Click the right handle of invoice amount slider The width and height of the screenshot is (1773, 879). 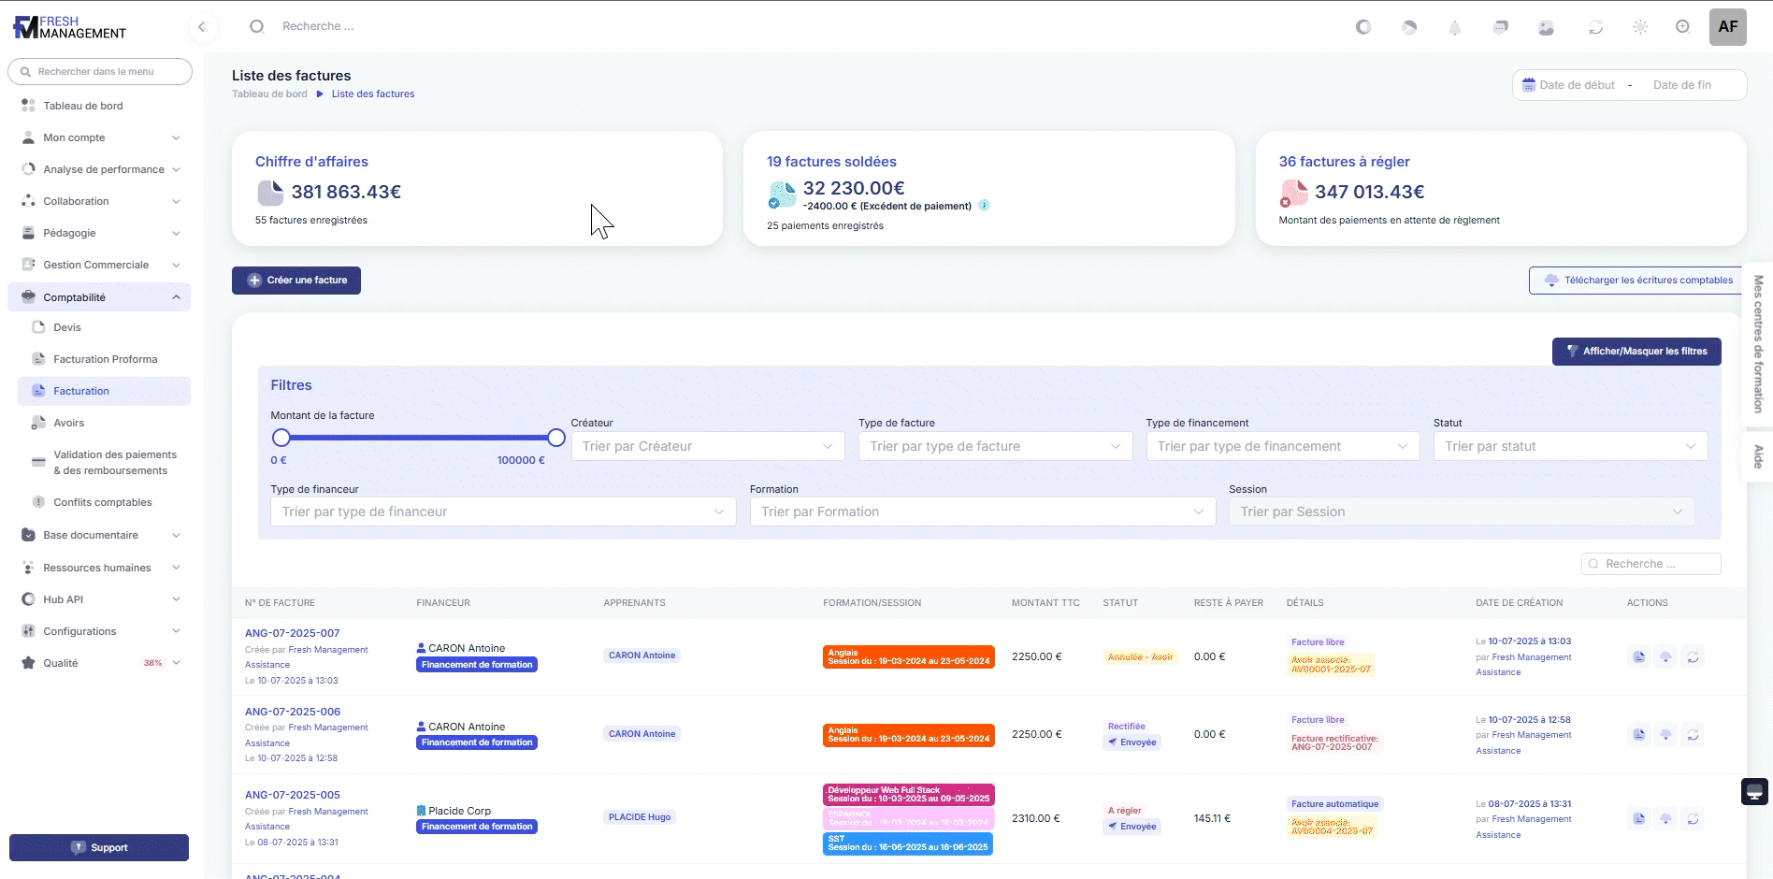(556, 438)
